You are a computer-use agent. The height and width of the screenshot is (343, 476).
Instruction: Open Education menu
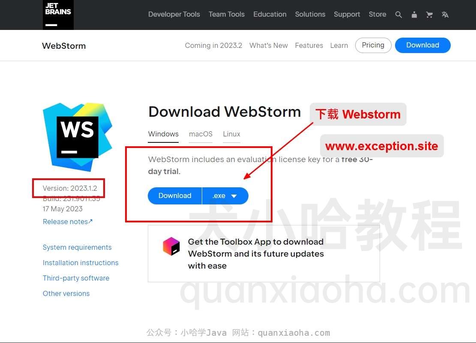pos(270,14)
